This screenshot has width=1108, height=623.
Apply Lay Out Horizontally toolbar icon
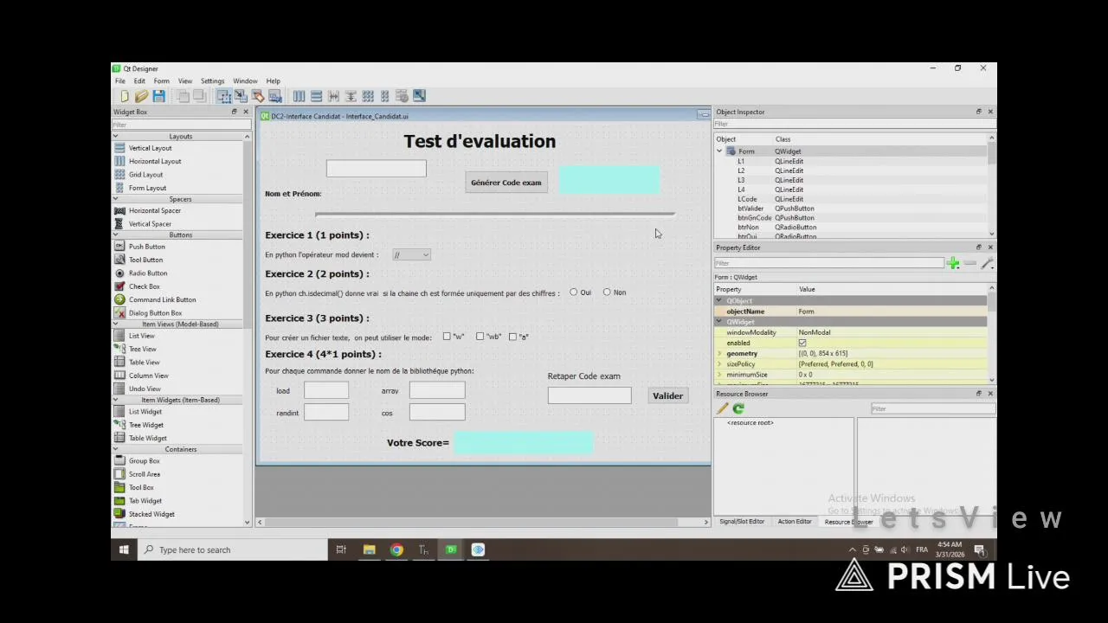coord(299,96)
